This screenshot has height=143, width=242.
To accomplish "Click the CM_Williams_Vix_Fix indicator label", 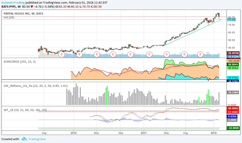I will pyautogui.click(x=36, y=86).
